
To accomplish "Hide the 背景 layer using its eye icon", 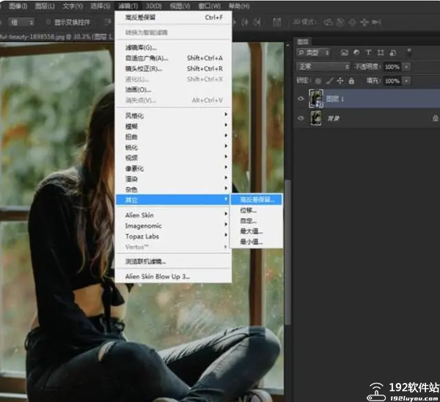I will (301, 118).
